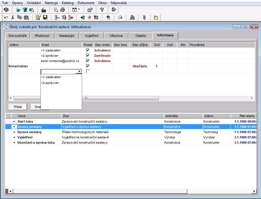
Task: Uncheck Poslat checkbox in Konstrukter row
Action: pyautogui.click(x=88, y=66)
